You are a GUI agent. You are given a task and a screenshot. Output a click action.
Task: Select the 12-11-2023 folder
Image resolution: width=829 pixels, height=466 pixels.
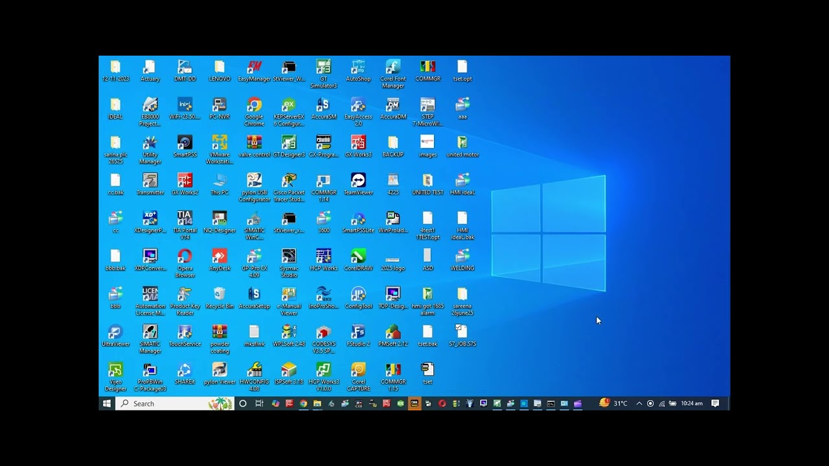(115, 71)
